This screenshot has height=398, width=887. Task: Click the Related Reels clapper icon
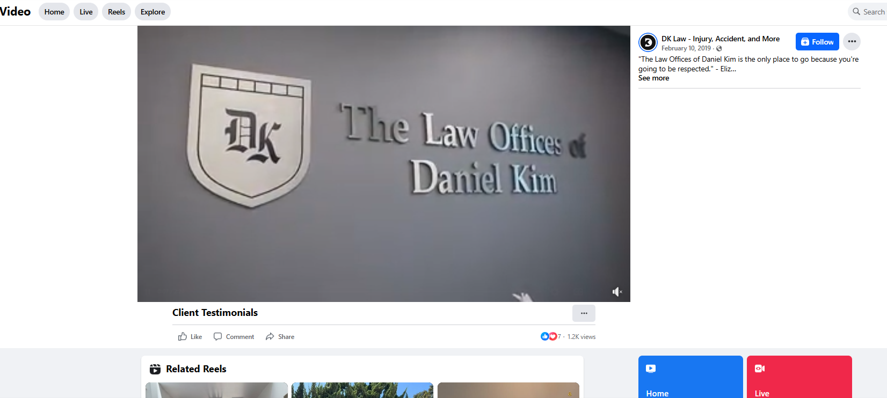[155, 369]
